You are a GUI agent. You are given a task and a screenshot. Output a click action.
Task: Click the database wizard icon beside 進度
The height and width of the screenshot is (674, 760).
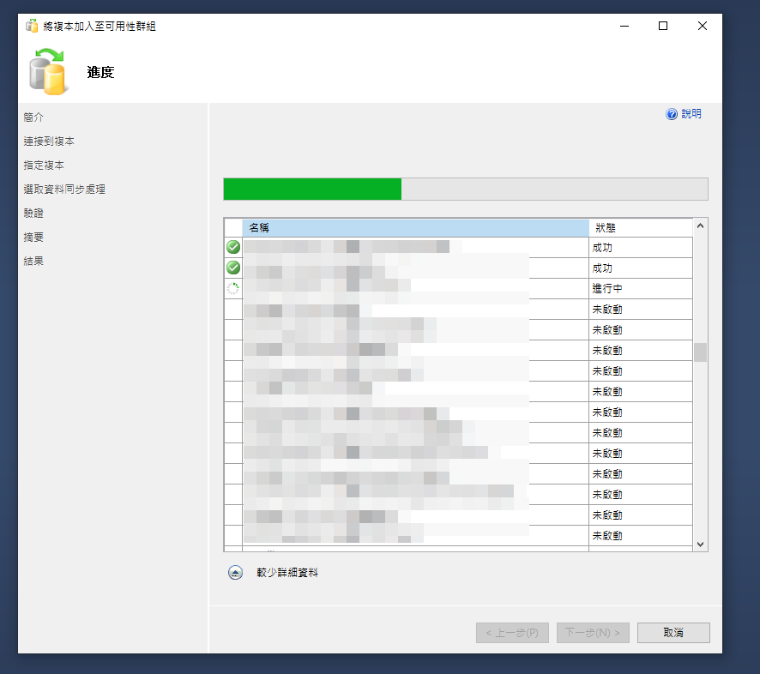coord(47,71)
